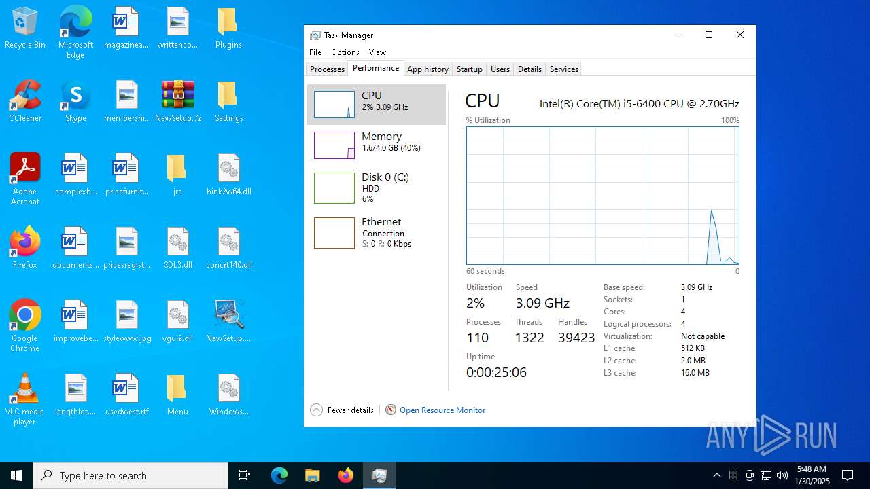
Task: Open the Settings folder on desktop
Action: click(x=228, y=102)
